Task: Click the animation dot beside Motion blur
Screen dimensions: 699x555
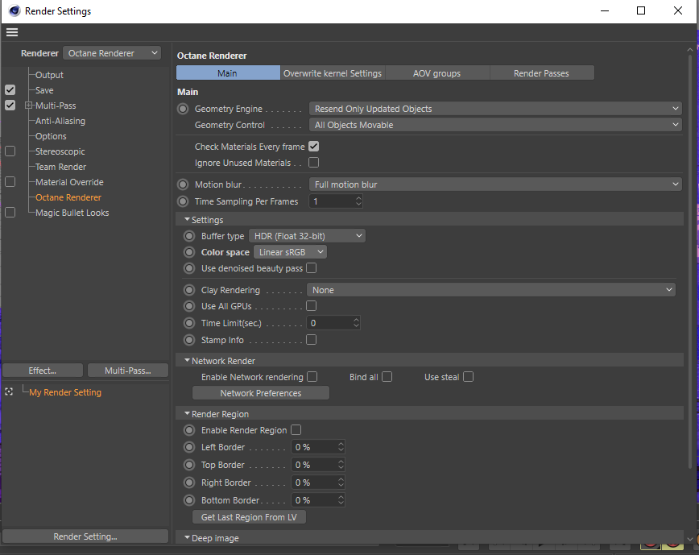Action: click(183, 184)
